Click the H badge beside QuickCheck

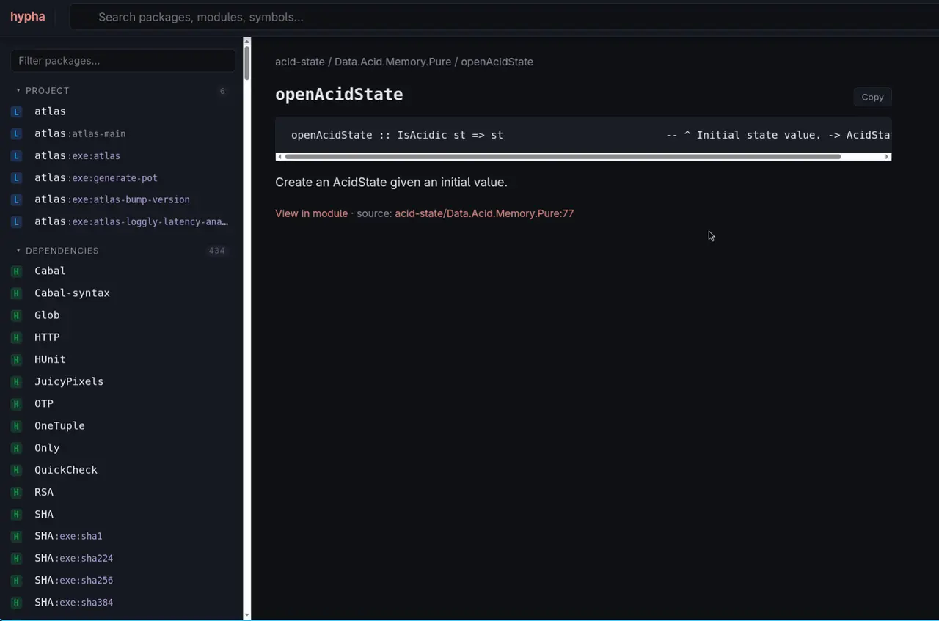[x=16, y=470]
